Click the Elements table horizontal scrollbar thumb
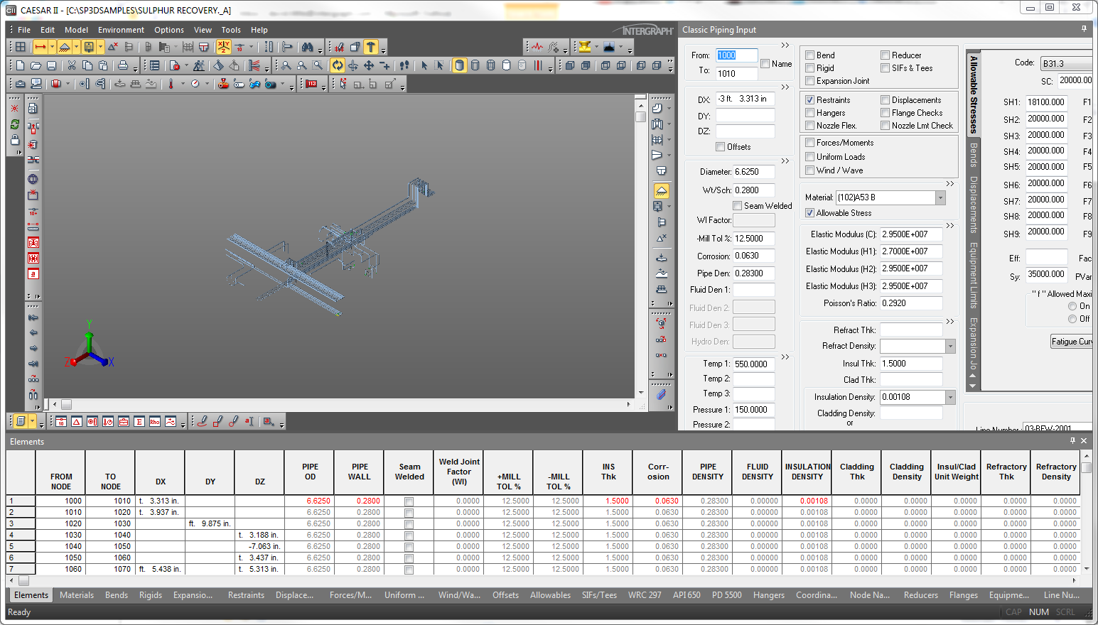This screenshot has height=625, width=1098. coord(23,580)
